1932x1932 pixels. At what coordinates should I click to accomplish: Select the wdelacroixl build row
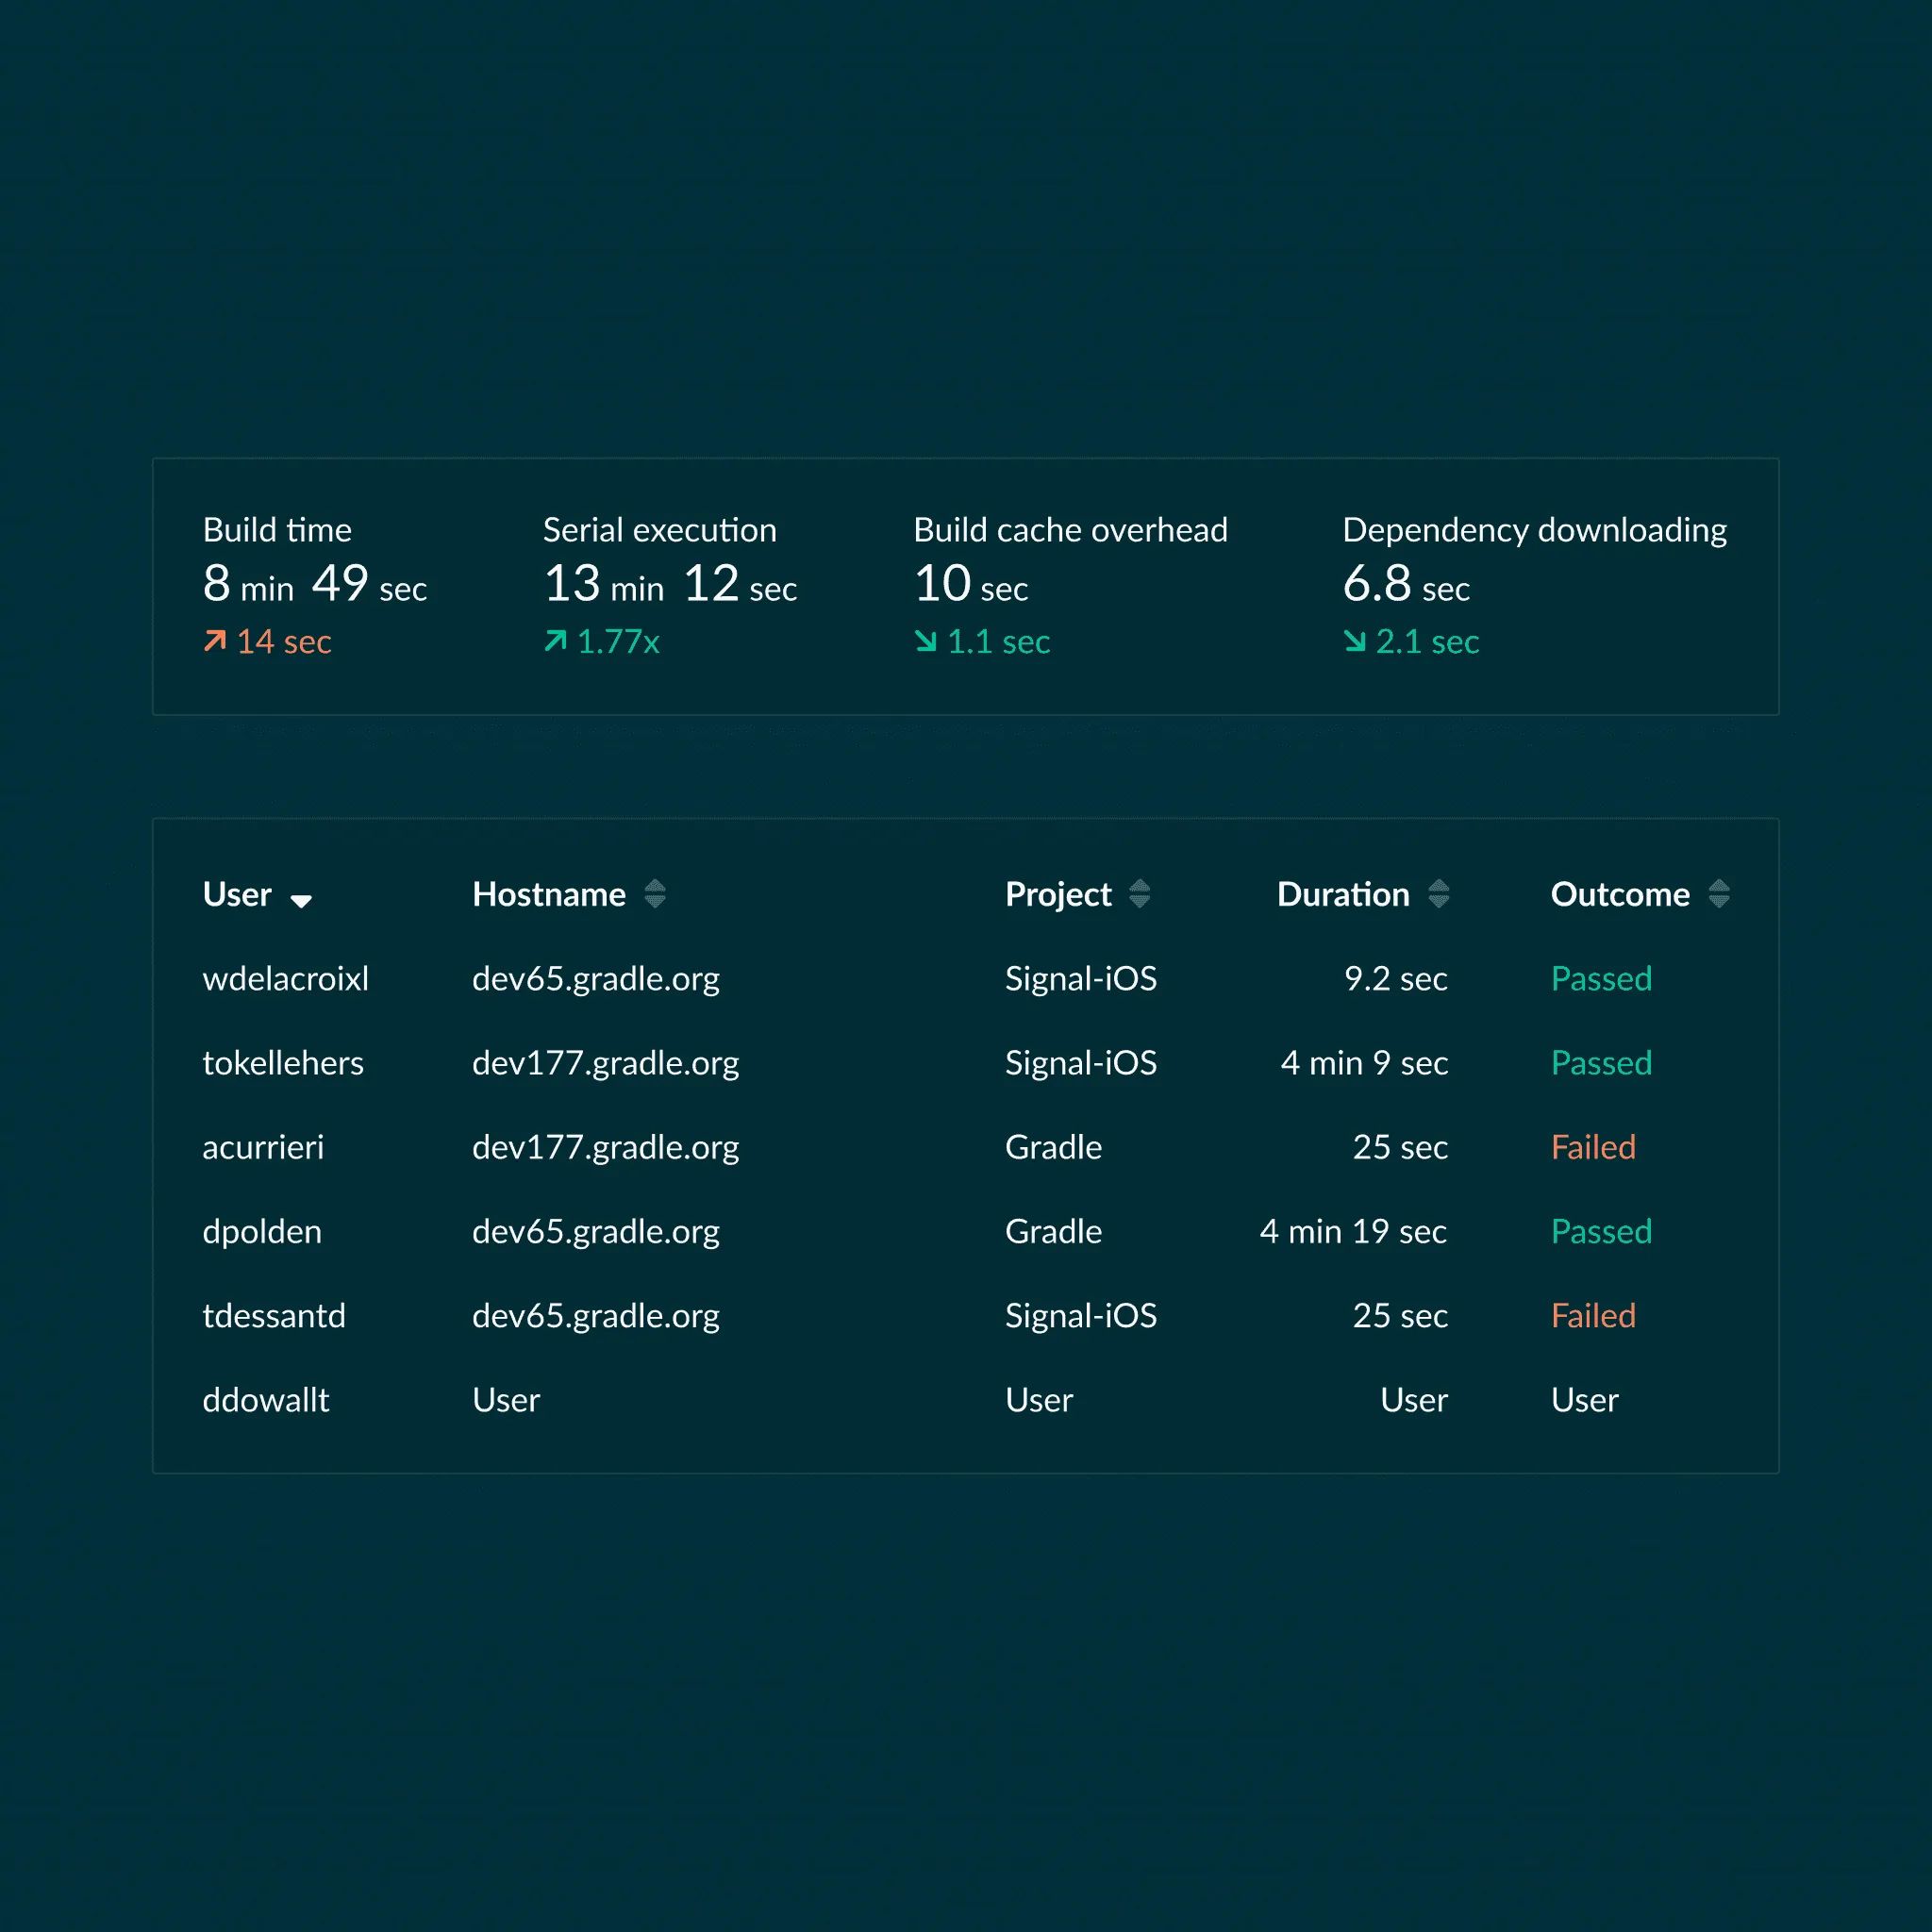pyautogui.click(x=285, y=979)
